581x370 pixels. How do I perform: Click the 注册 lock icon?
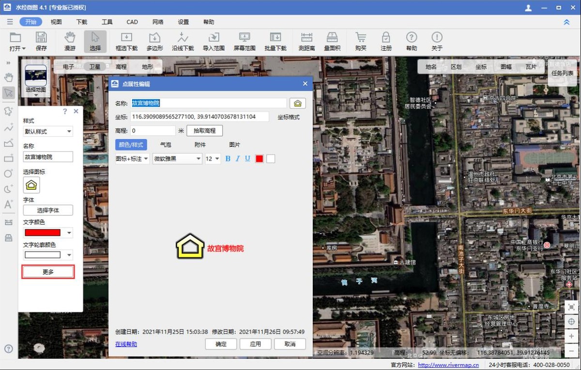386,37
